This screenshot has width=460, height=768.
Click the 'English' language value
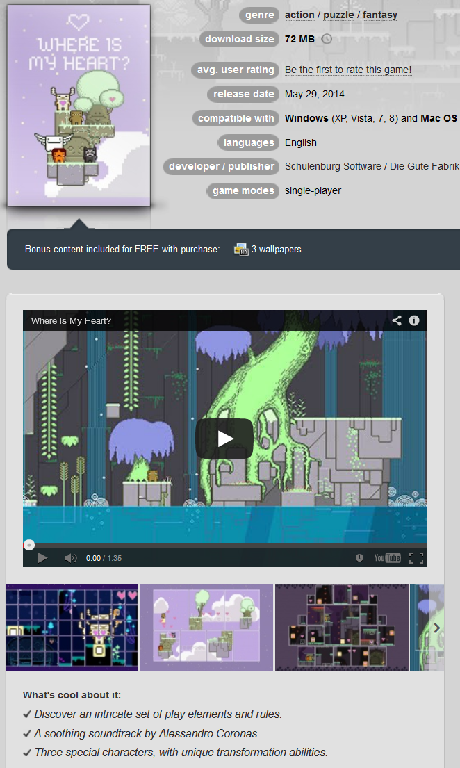301,142
